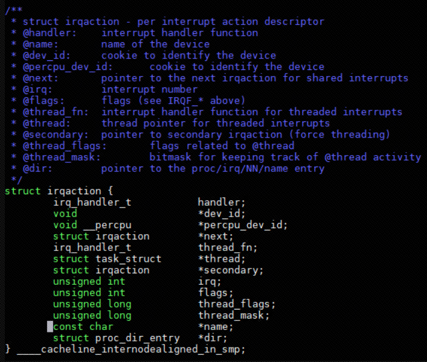This screenshot has height=362, width=427.
Task: Click the "*dev_id;" struct member
Action: pos(222,214)
